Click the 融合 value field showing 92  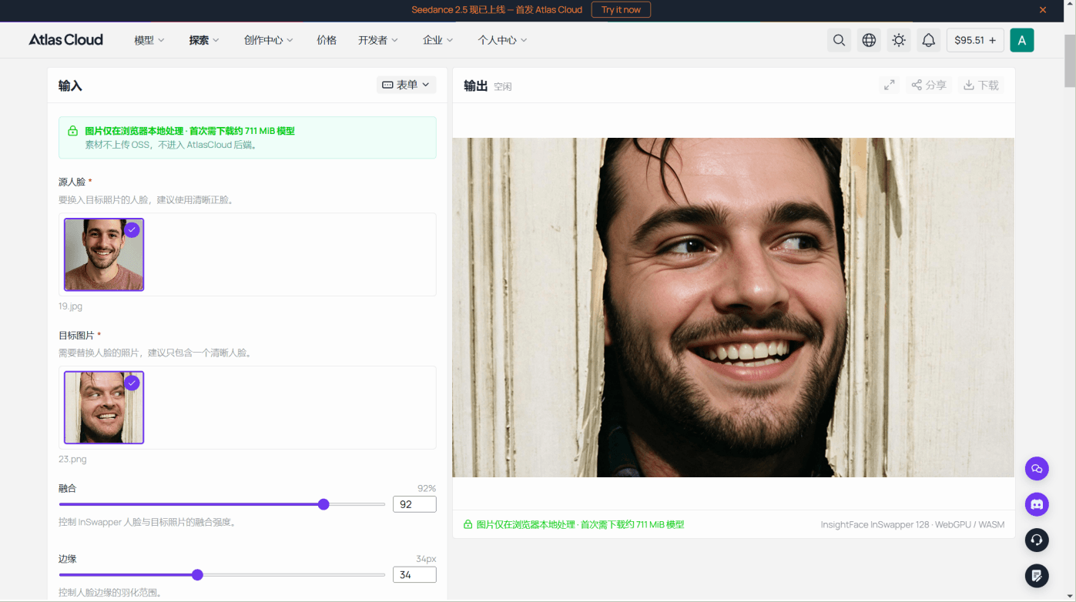point(414,504)
